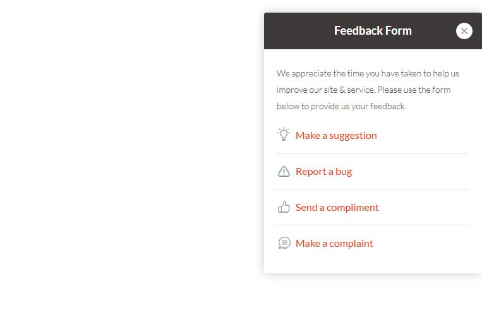Close the Feedback Form panel
Viewport: 482px width, 334px height.
[x=464, y=31]
